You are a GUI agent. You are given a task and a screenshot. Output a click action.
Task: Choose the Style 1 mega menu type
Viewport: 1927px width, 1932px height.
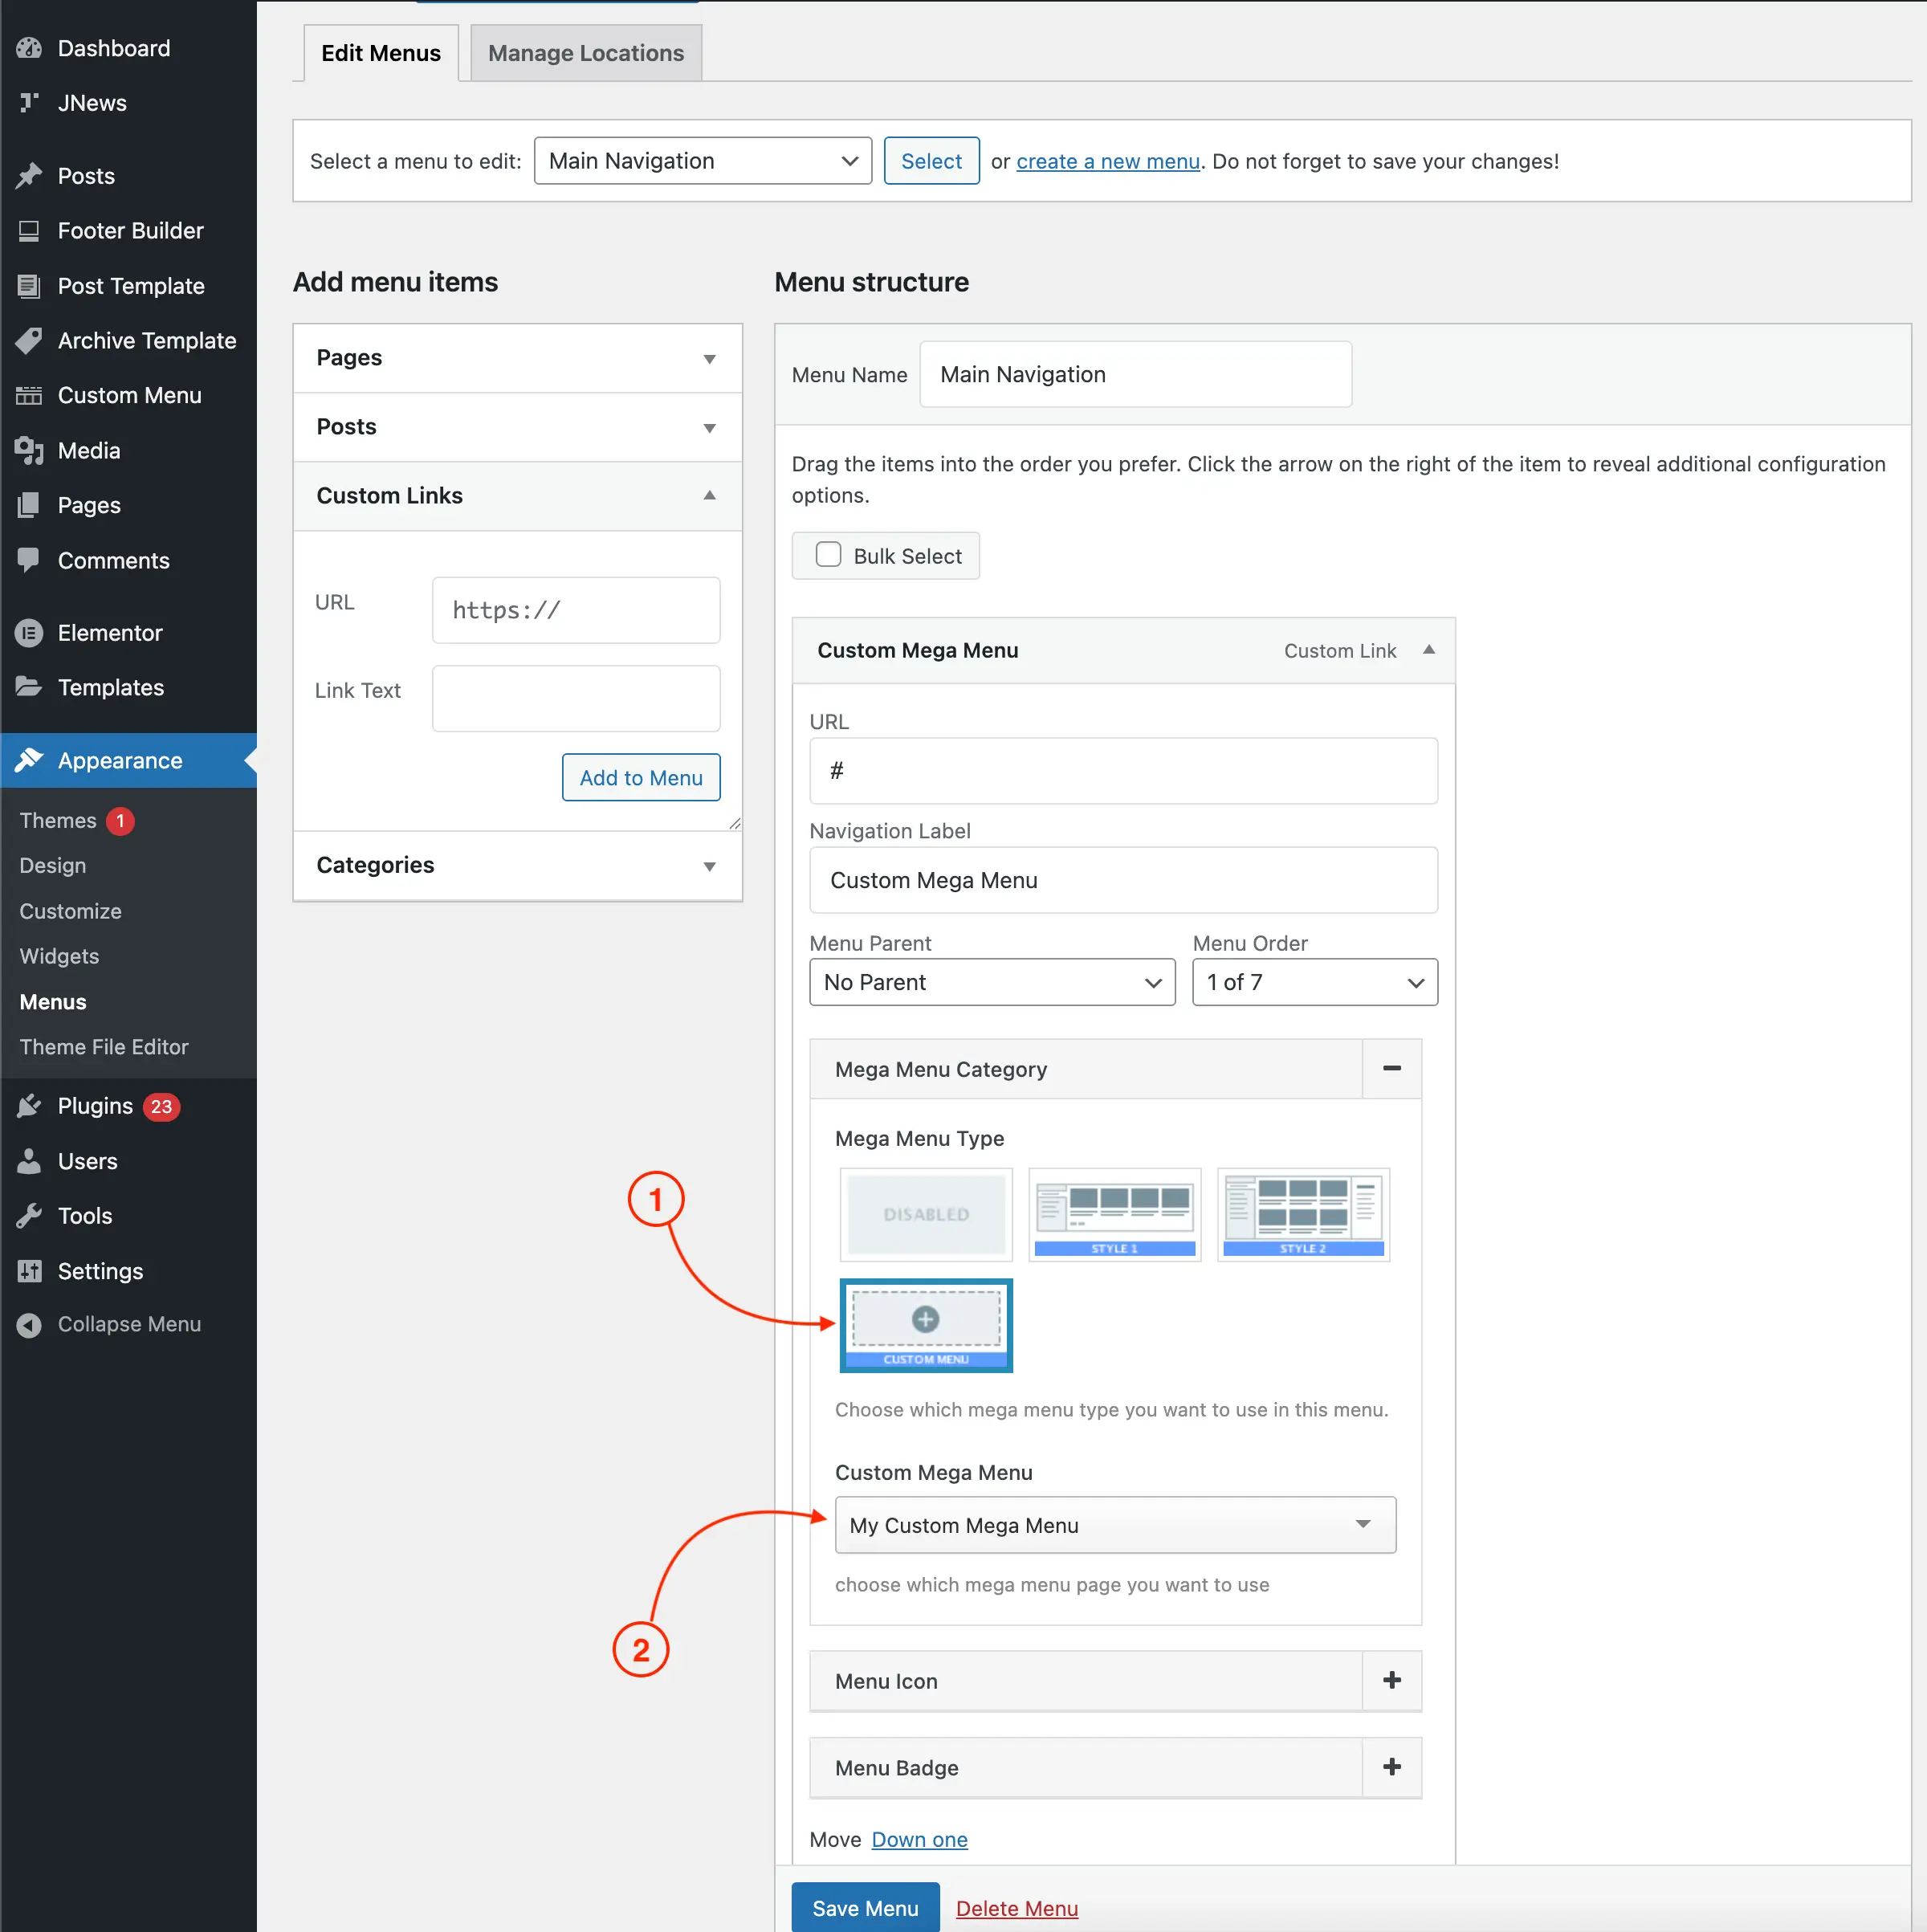click(x=1114, y=1214)
